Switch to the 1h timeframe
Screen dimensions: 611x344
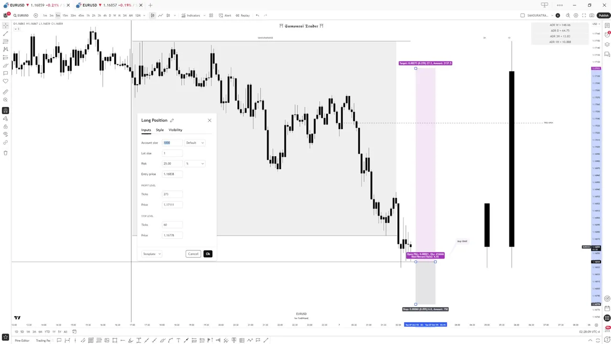88,15
